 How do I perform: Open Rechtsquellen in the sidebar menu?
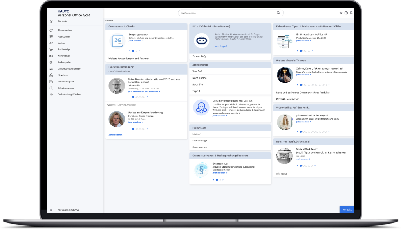[65, 62]
